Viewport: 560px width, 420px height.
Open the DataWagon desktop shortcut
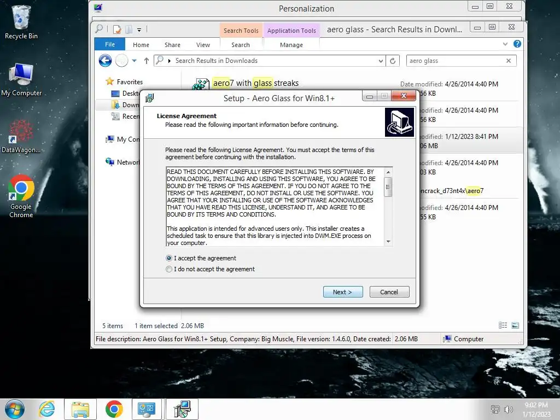tap(21, 136)
